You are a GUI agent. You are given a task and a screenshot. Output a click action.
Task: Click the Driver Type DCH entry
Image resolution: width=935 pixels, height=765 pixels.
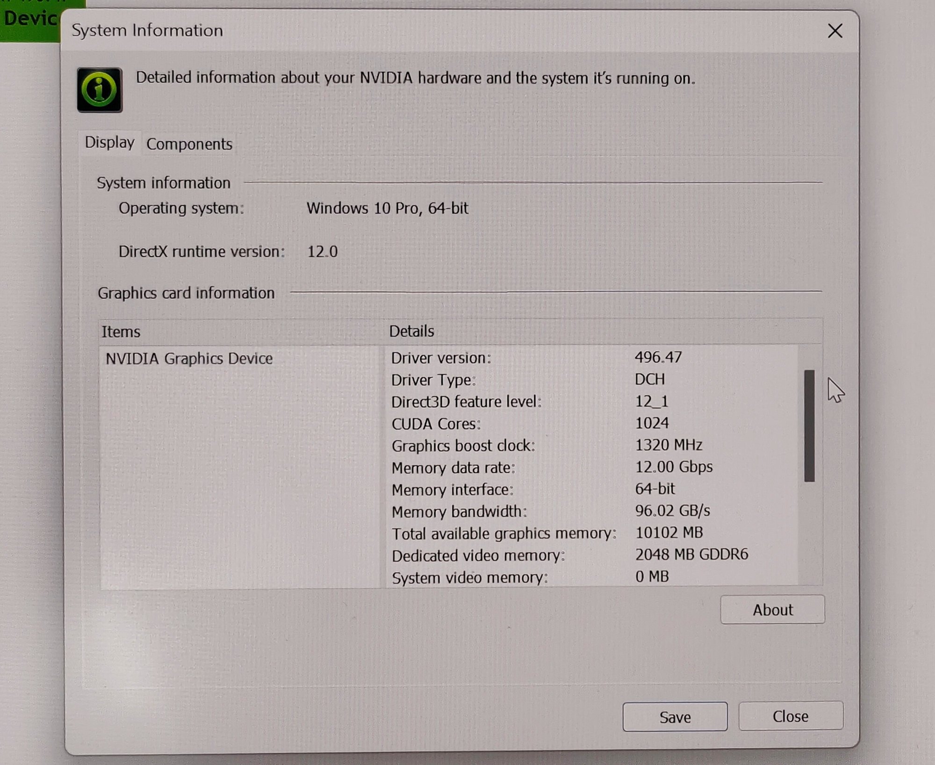[650, 379]
